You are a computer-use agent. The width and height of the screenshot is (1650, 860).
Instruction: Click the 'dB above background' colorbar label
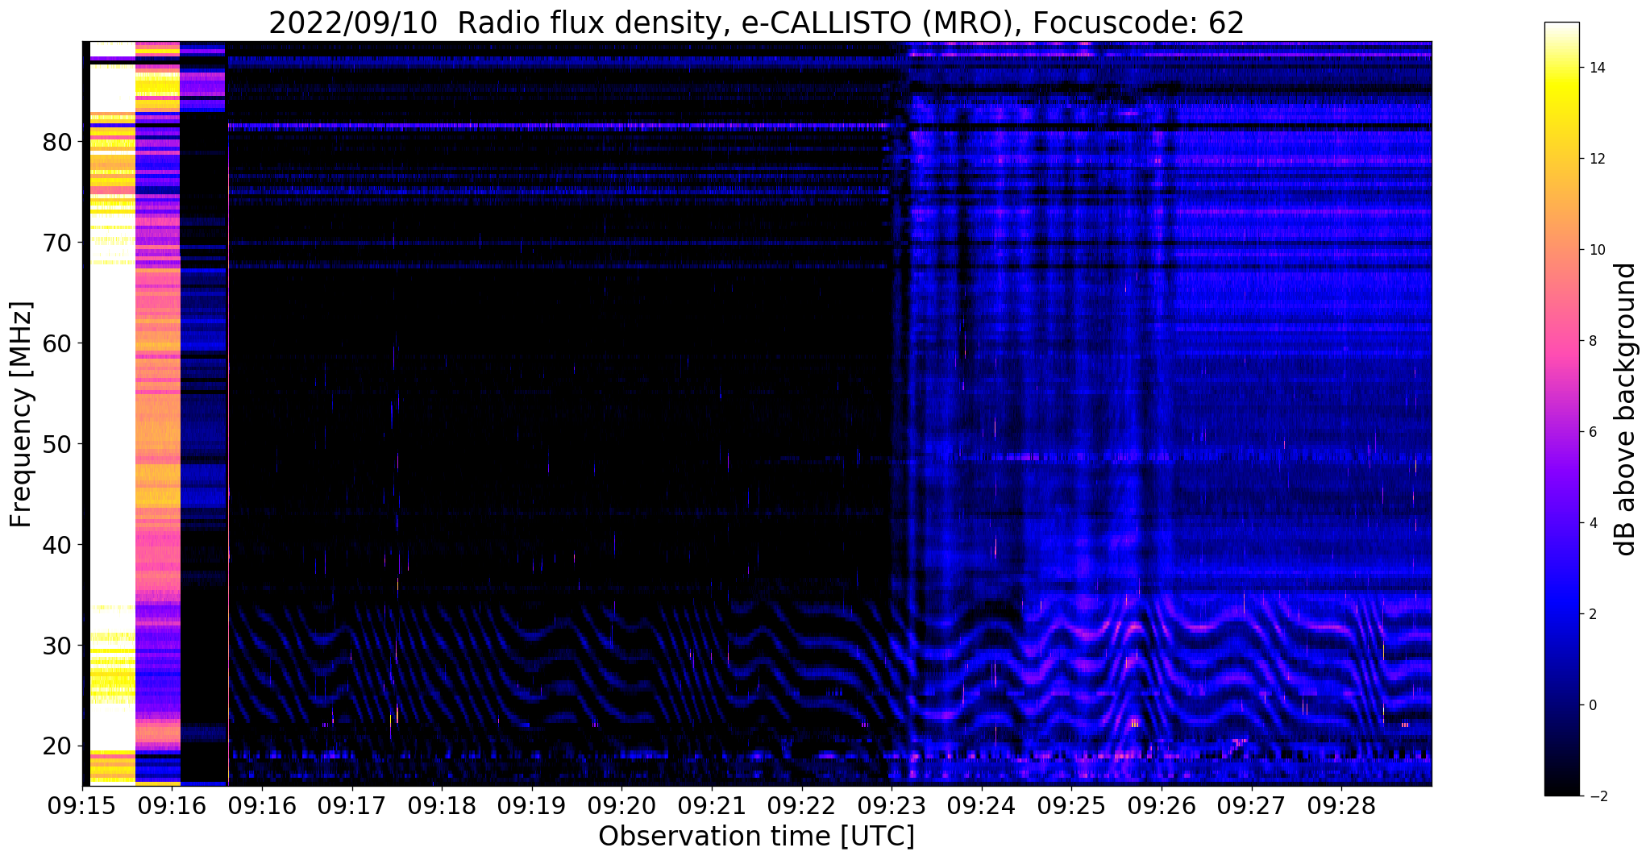pos(1625,409)
